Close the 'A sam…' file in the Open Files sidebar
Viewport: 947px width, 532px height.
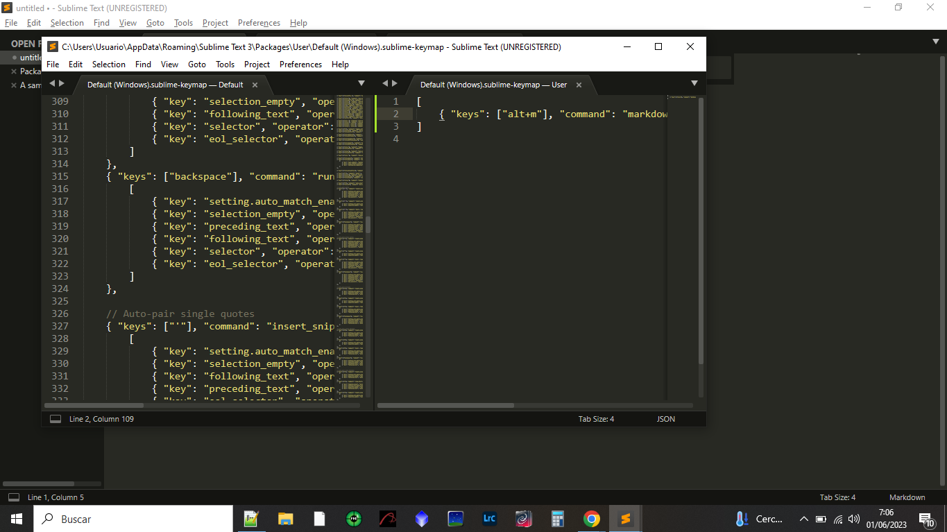(13, 85)
